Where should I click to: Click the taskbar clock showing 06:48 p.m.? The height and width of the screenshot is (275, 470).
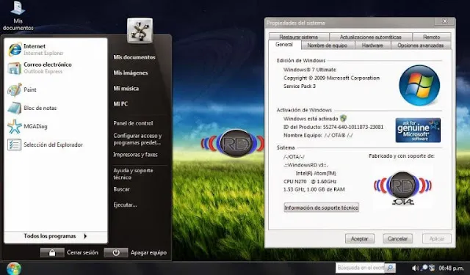[451, 268]
